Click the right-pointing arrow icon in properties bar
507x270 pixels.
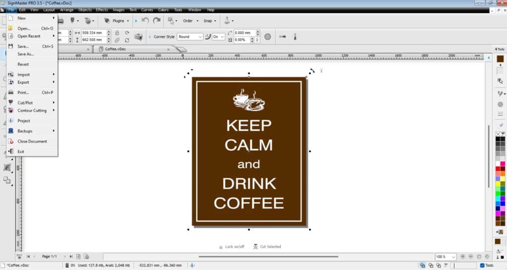click(x=283, y=37)
